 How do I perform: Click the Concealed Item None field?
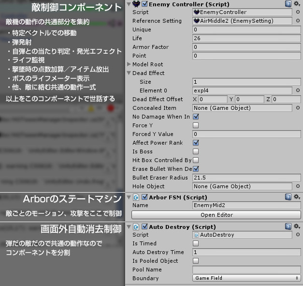pos(242,108)
